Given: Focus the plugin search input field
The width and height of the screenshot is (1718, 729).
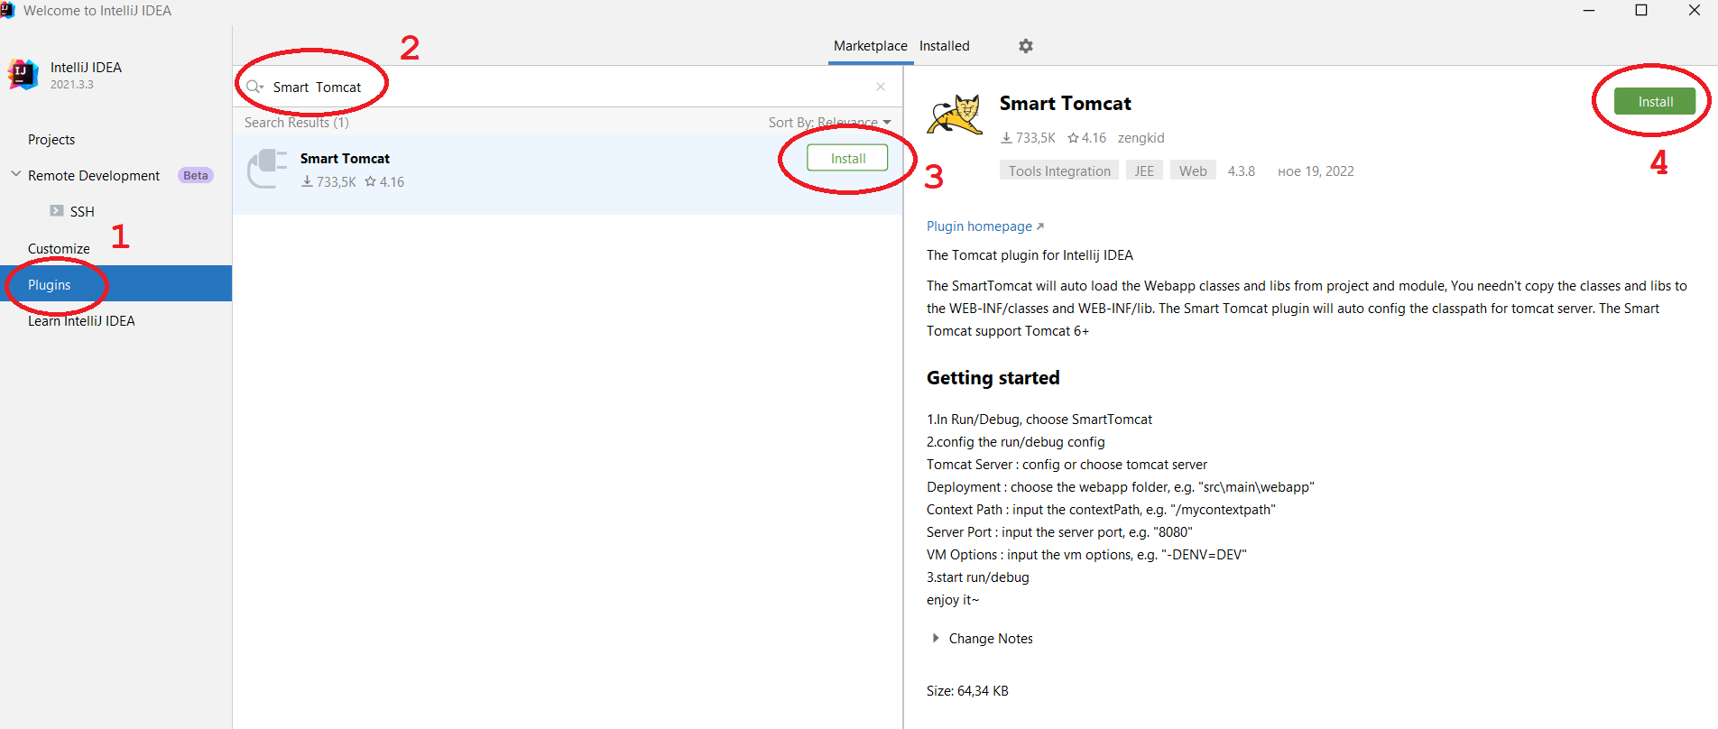Looking at the screenshot, I should [x=568, y=87].
